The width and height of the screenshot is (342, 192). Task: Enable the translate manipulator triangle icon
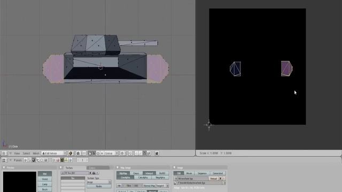94,153
